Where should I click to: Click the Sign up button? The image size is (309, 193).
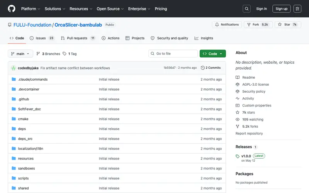(282, 8)
